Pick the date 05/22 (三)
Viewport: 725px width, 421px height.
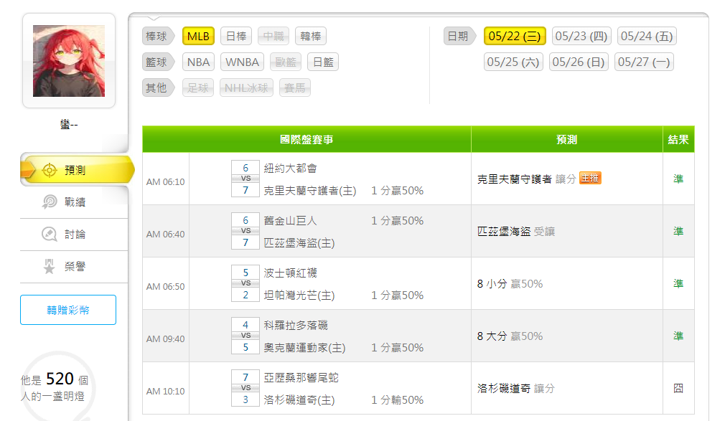point(515,36)
